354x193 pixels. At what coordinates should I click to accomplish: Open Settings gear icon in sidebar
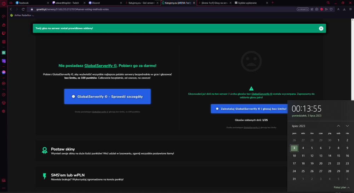coord(4,111)
